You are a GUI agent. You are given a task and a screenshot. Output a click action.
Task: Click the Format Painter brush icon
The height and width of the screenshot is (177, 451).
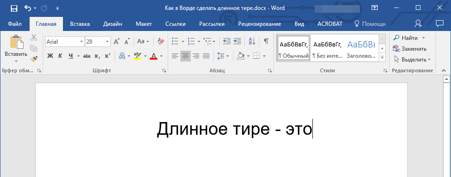(34, 59)
